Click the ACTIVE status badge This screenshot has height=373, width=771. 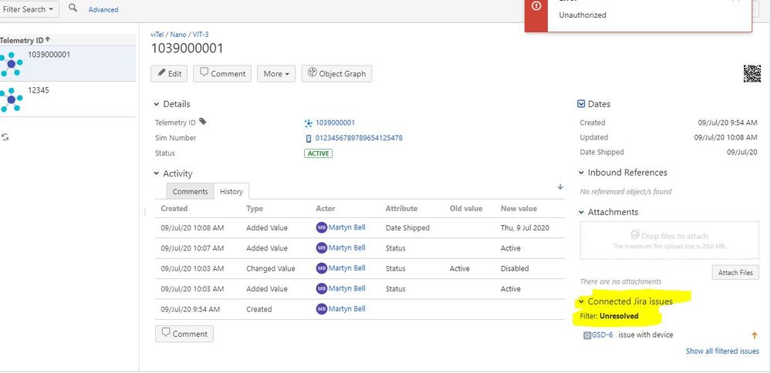(x=318, y=153)
